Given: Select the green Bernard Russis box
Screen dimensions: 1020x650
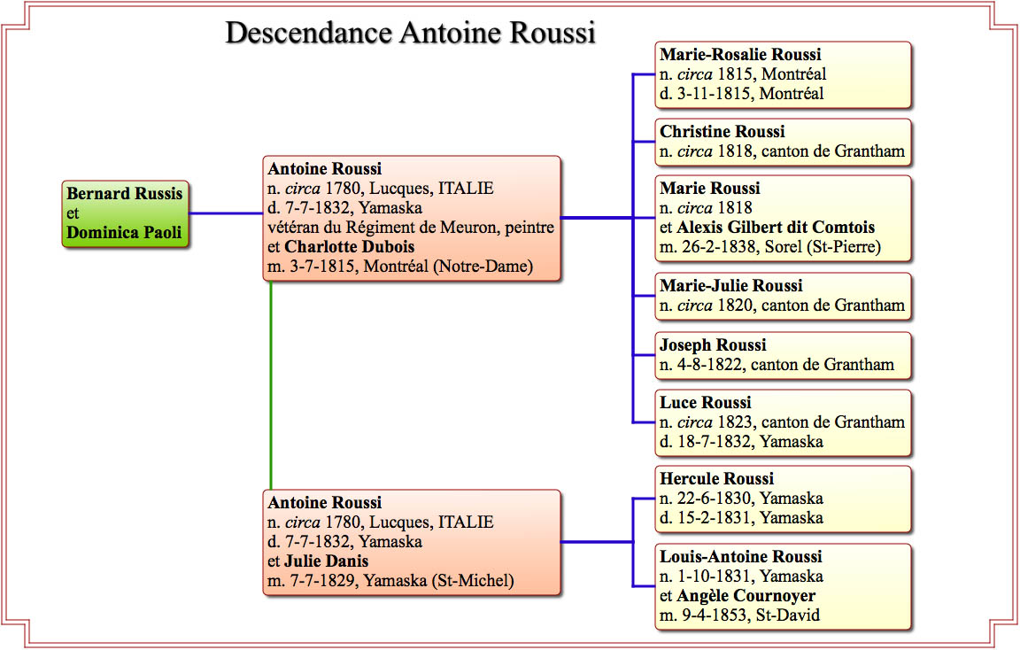Looking at the screenshot, I should coord(125,213).
